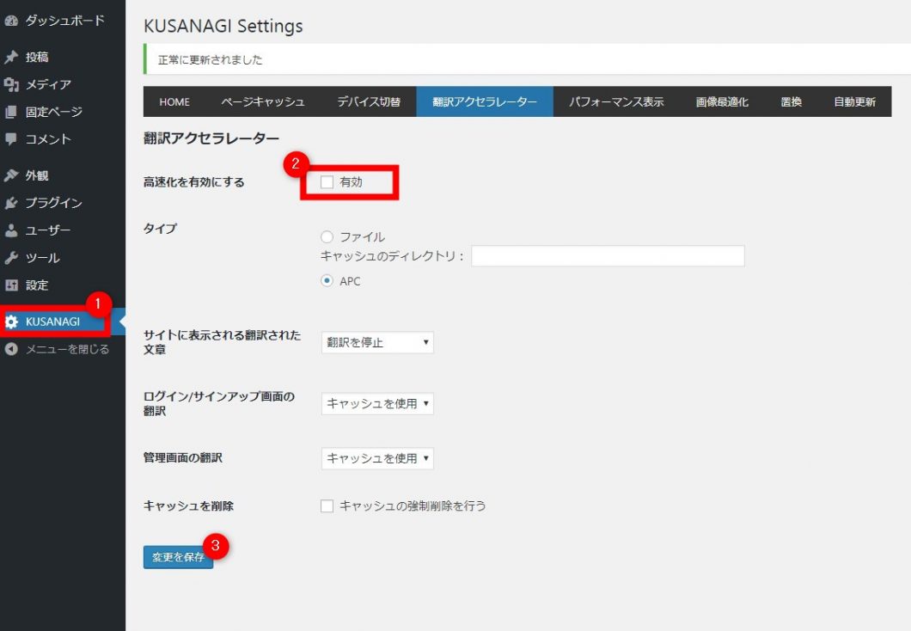Click the Dashboard gauge icon
The height and width of the screenshot is (631, 911).
[x=11, y=21]
